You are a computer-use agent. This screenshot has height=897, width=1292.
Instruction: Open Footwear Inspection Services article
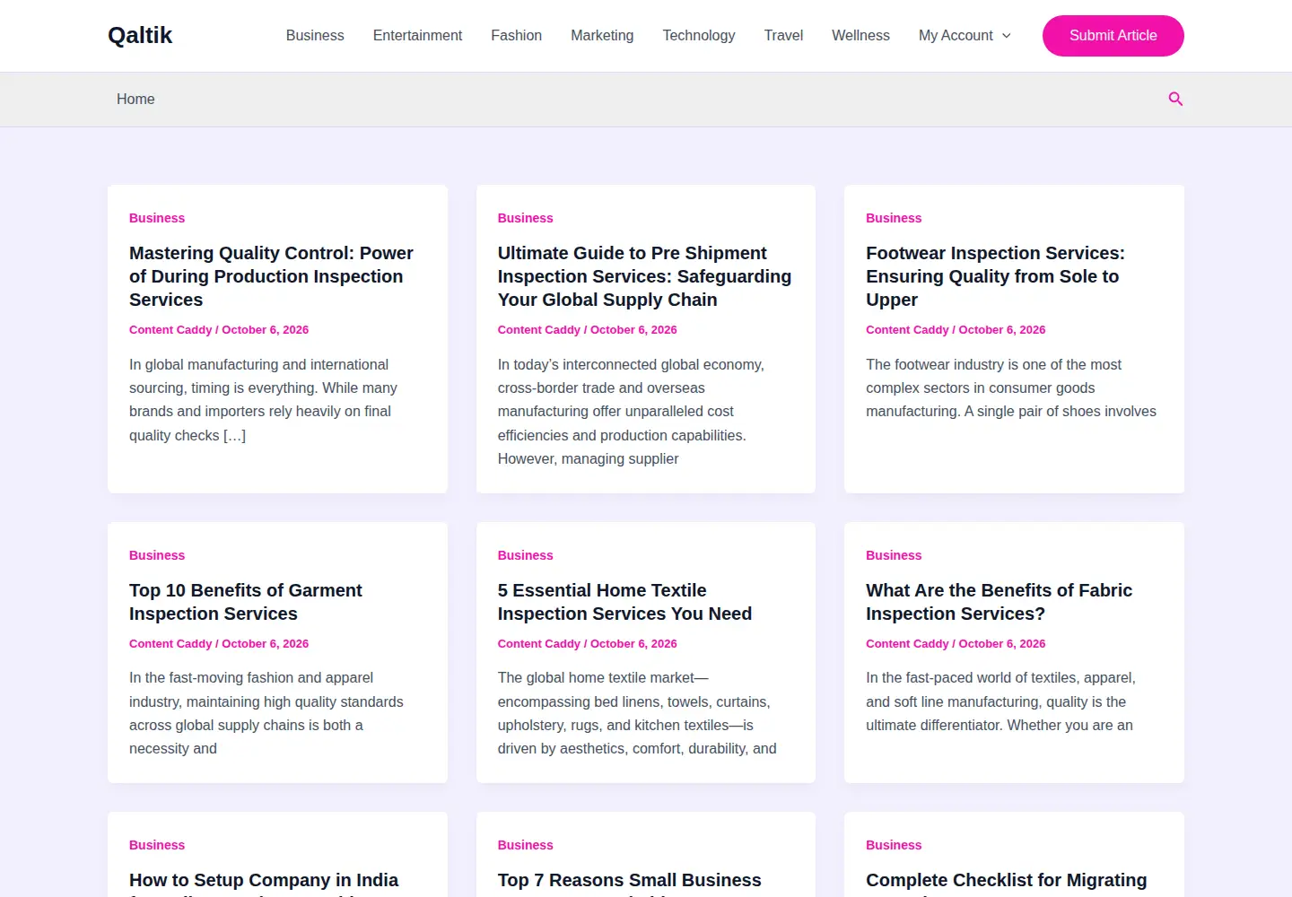click(995, 276)
